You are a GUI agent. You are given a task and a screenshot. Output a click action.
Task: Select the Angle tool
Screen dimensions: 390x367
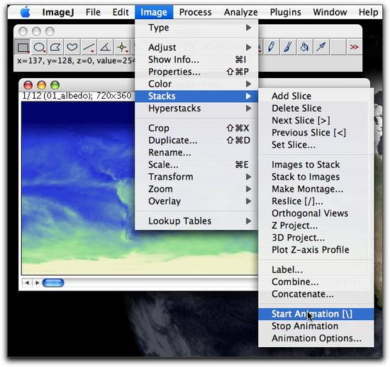[106, 47]
